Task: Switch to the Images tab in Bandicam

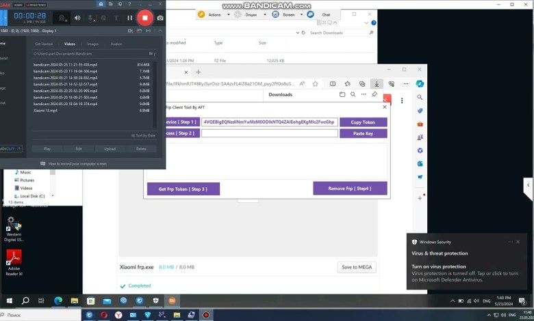Action: point(93,44)
